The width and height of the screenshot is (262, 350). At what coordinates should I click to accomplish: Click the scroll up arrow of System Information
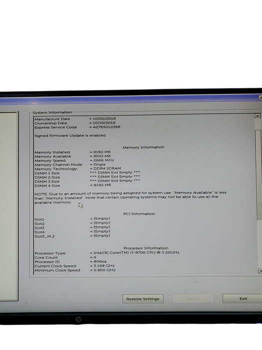point(258,115)
